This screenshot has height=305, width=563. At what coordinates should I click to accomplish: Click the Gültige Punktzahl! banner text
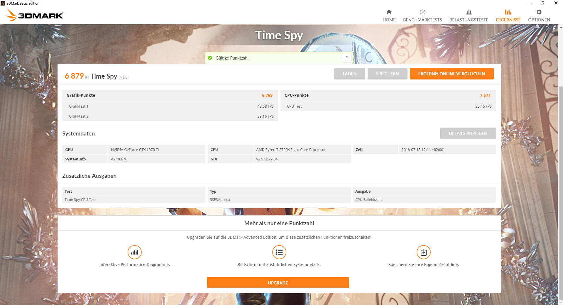click(x=232, y=58)
